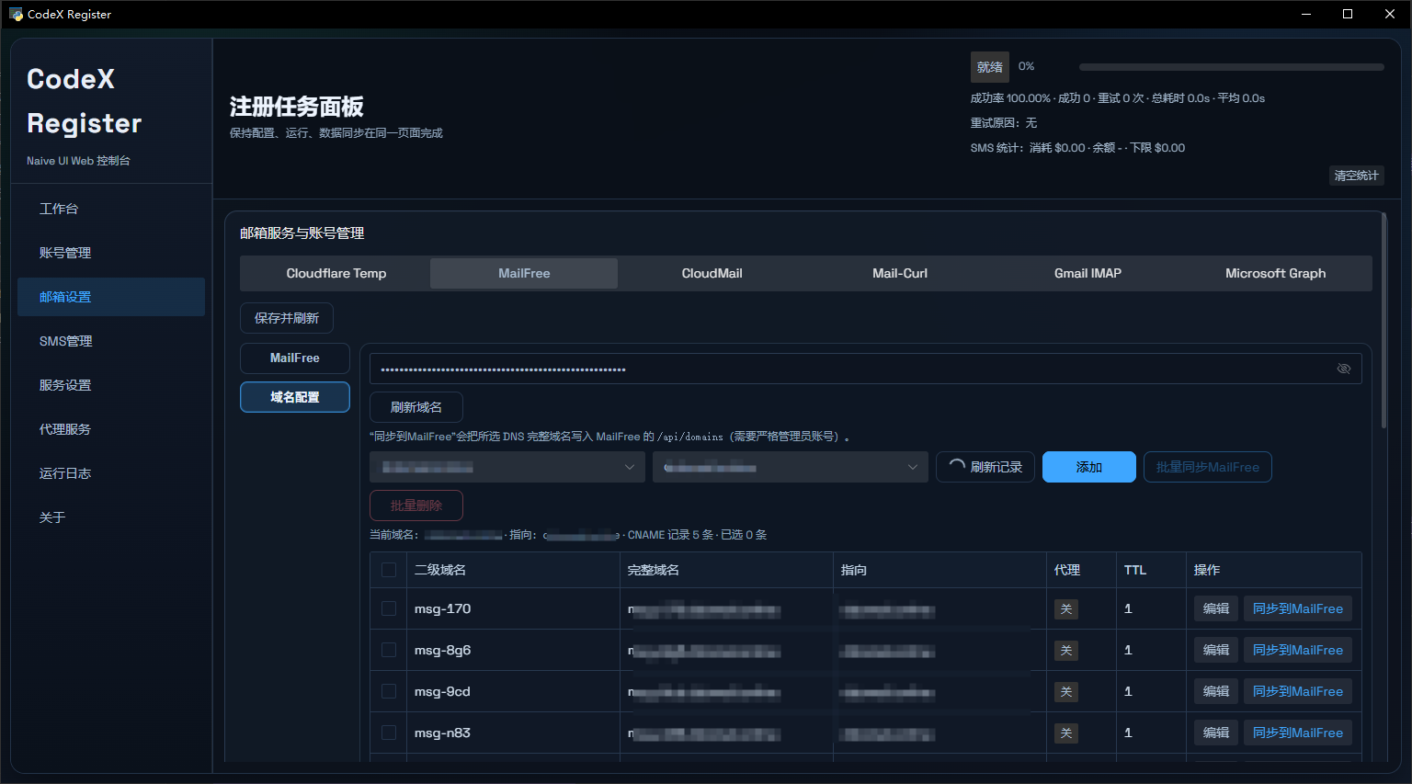The height and width of the screenshot is (784, 1412).
Task: Open 账号管理 in sidebar
Action: 111,253
